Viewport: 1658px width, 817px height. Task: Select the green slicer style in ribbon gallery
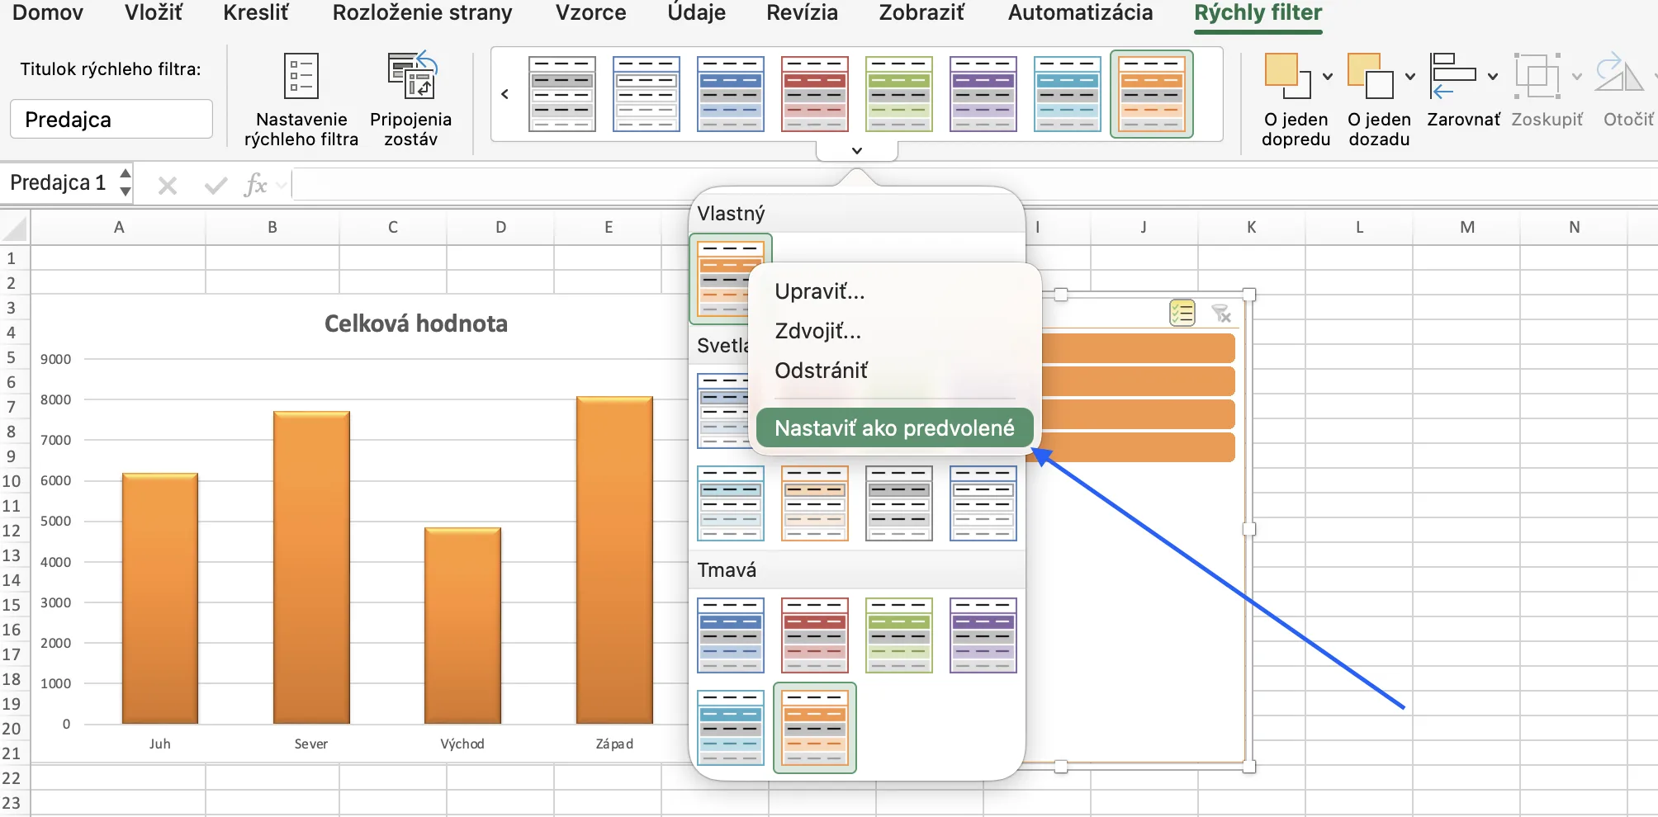[899, 94]
